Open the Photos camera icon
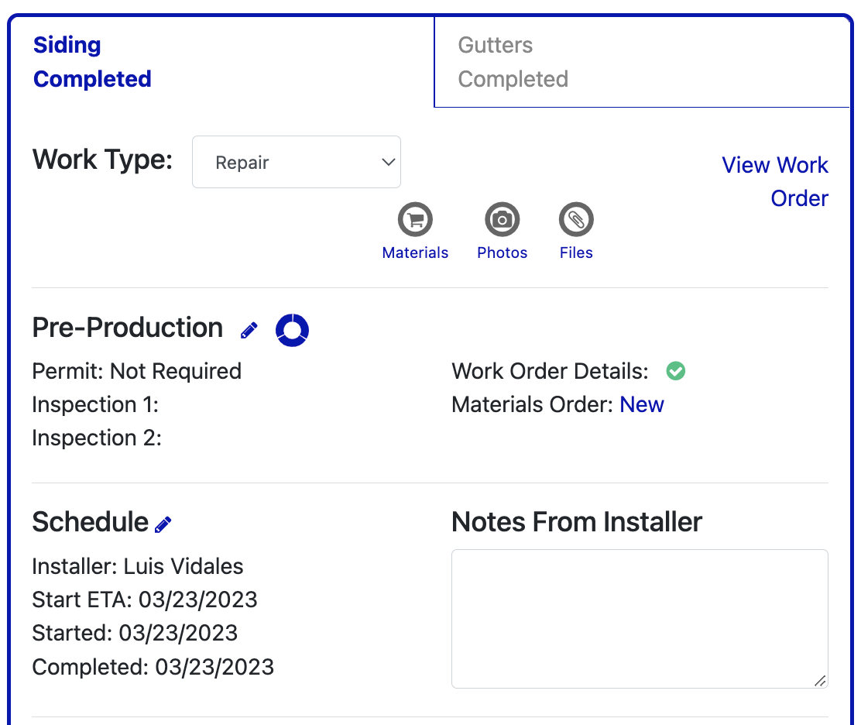861x725 pixels. (x=502, y=220)
